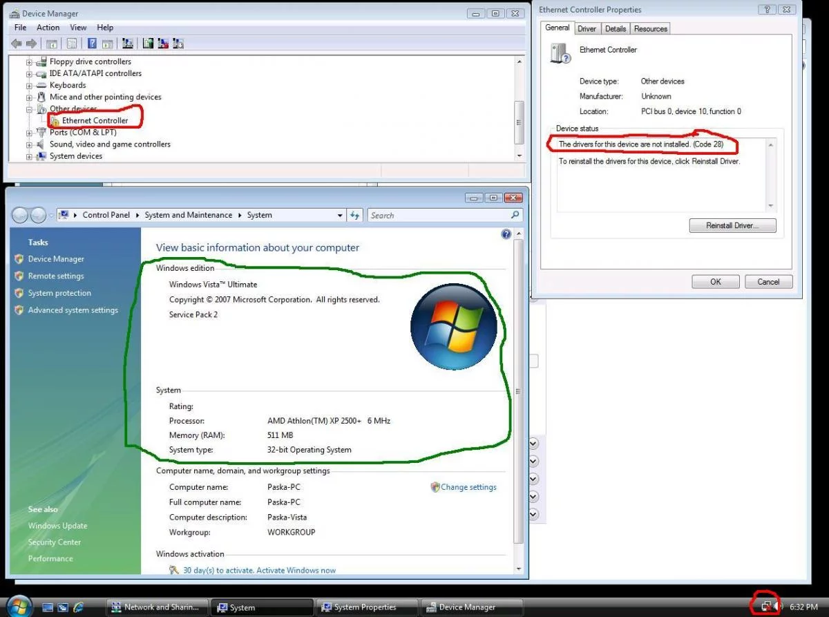The height and width of the screenshot is (617, 829).
Task: Expand Sound, video and game controllers
Action: [x=30, y=144]
